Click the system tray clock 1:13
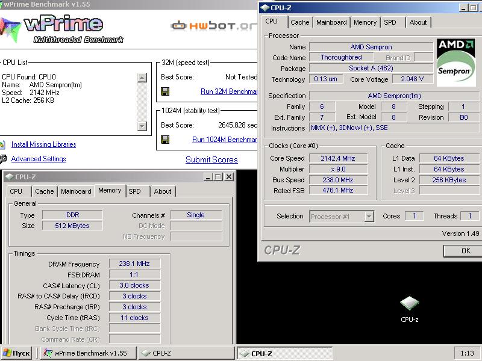The image size is (482, 361). (467, 353)
